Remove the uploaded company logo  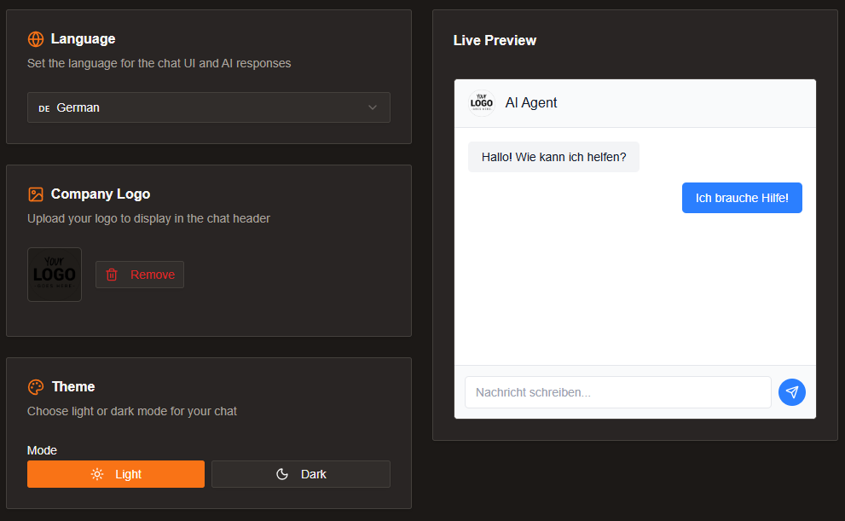point(140,275)
